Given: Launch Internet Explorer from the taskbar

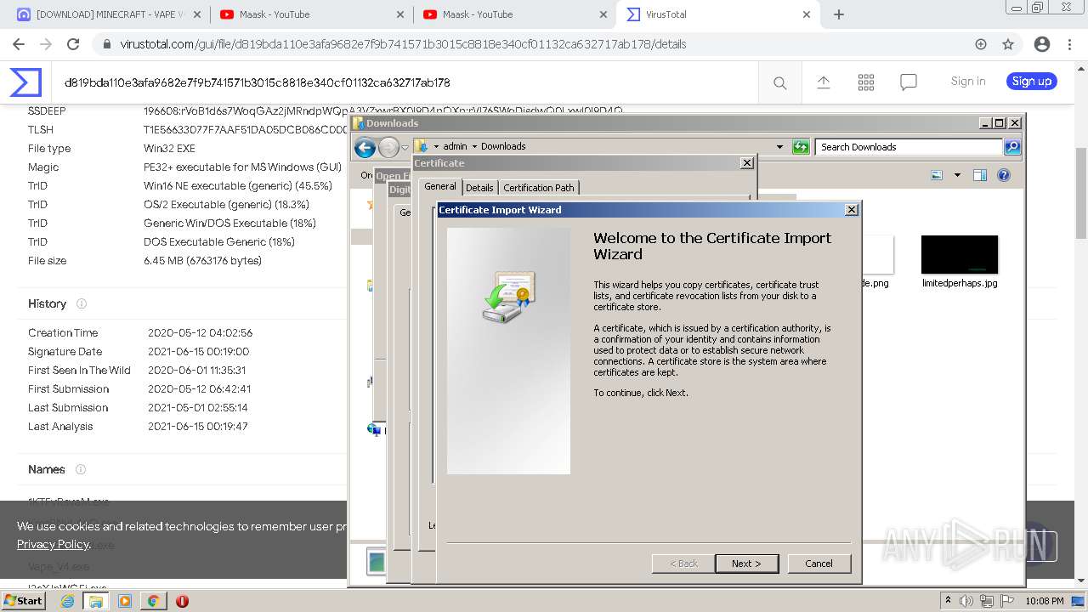Looking at the screenshot, I should point(67,601).
